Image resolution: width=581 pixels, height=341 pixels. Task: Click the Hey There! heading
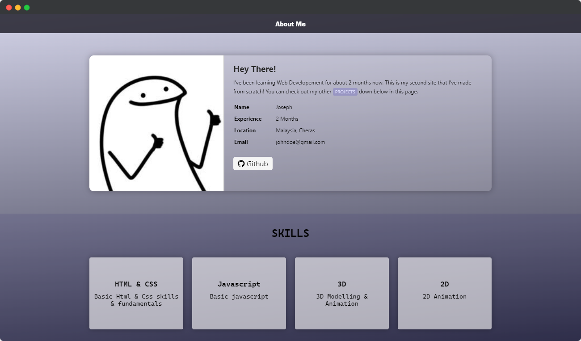pyautogui.click(x=255, y=69)
